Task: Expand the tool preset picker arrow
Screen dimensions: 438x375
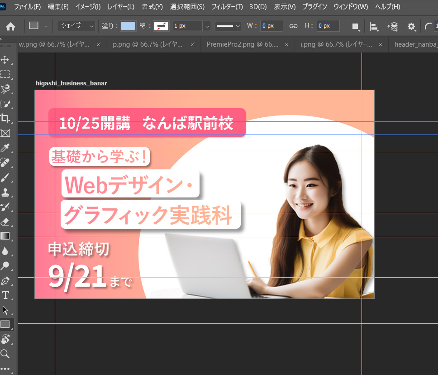Action: click(46, 26)
